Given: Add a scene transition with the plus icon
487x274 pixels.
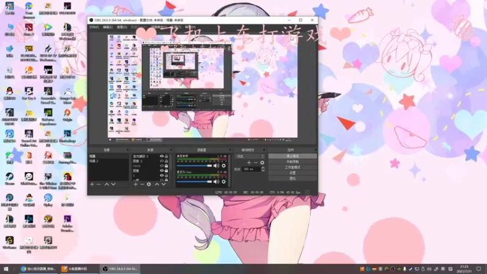Looking at the screenshot, I should pyautogui.click(x=249, y=163).
